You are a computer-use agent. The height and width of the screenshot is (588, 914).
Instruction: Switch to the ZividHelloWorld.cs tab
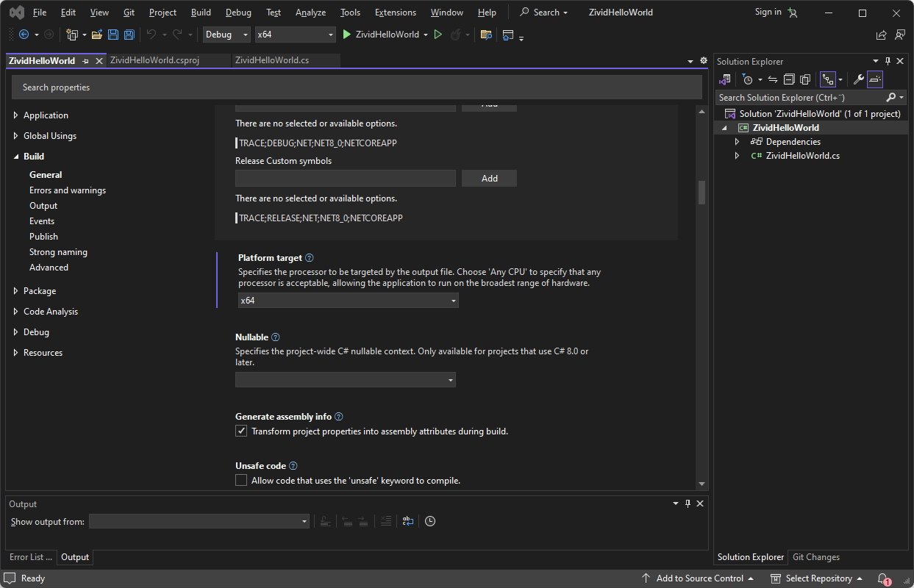pos(271,60)
